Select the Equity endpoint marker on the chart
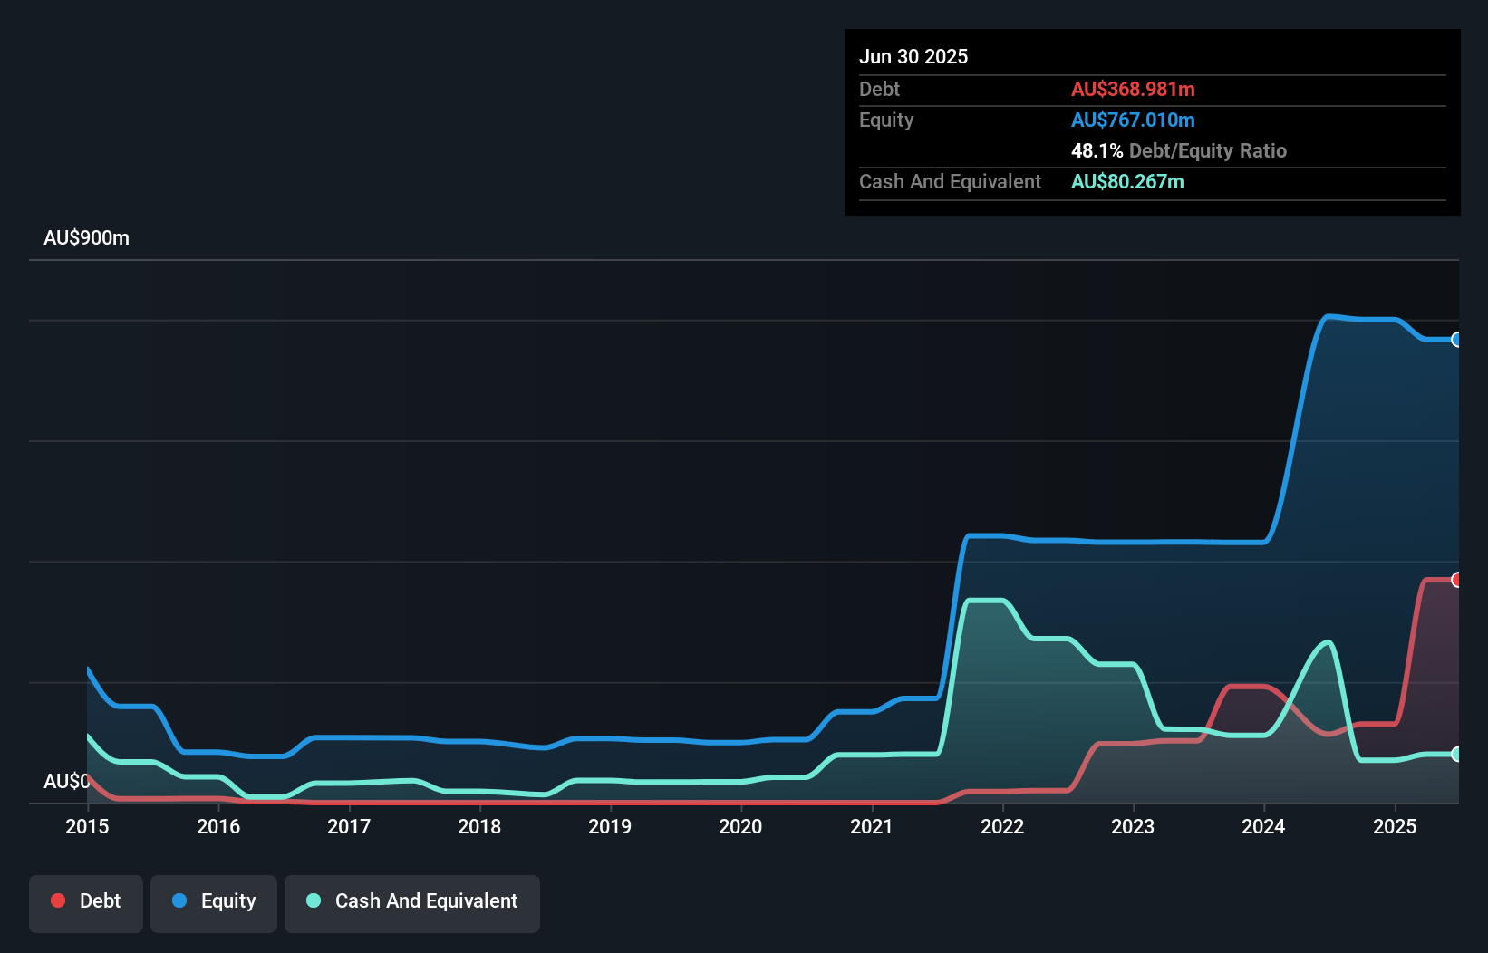The width and height of the screenshot is (1488, 953). [1457, 339]
